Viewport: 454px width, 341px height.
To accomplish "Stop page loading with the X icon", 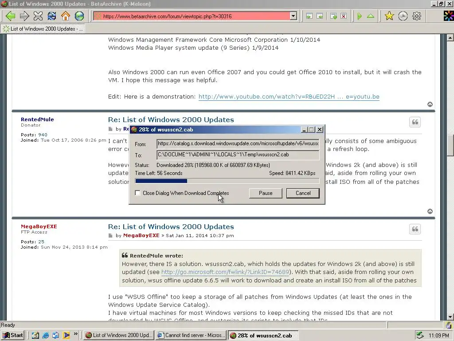I will [x=38, y=16].
